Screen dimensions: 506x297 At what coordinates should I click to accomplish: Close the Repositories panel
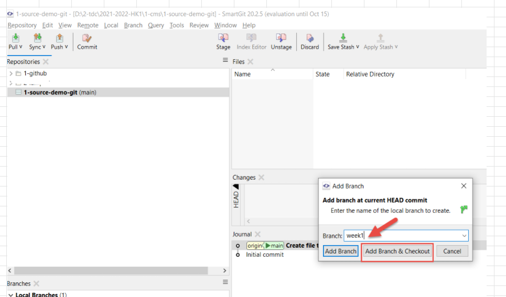(x=46, y=62)
